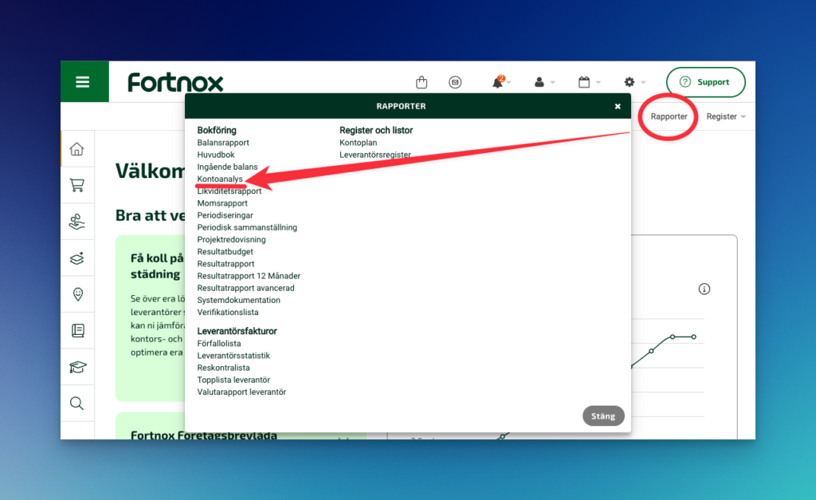Open the Rapporter menu
The width and height of the screenshot is (816, 500).
(x=669, y=116)
